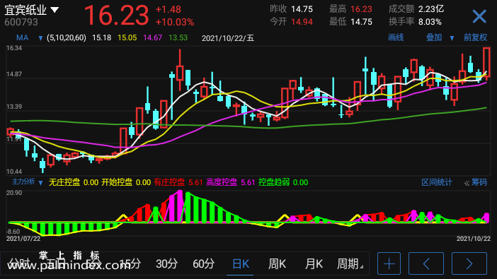Click the +10.03% change value
497x279 pixels.
[x=175, y=22]
